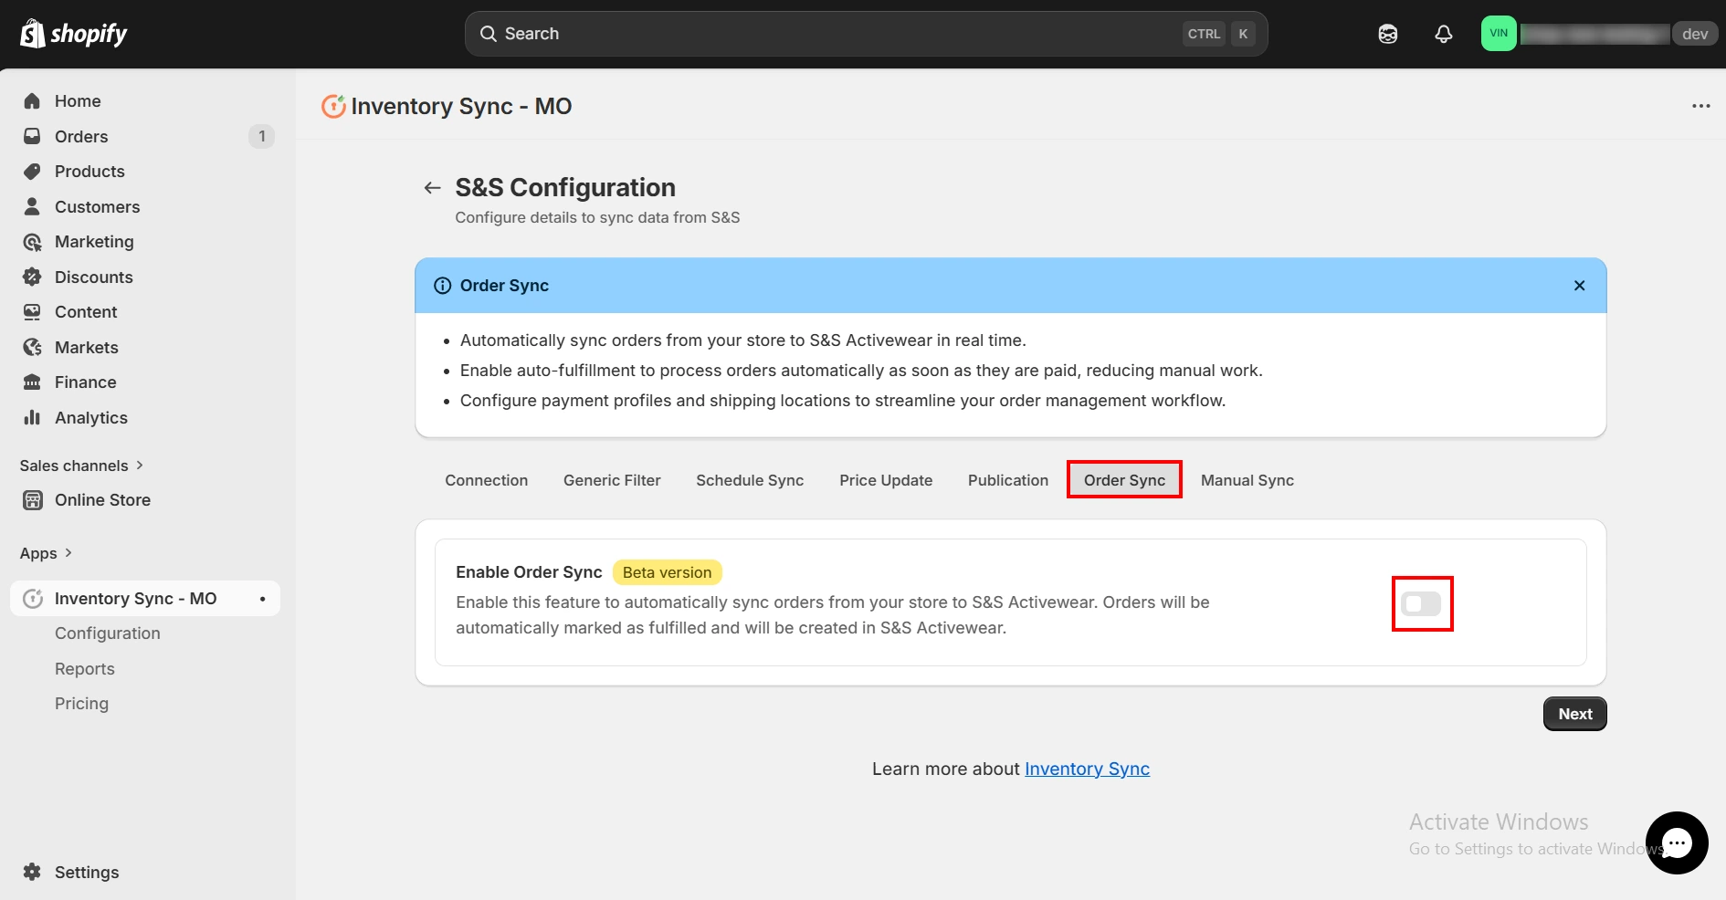1726x900 pixels.
Task: Enable the Order Sync toggle
Action: pos(1421,603)
